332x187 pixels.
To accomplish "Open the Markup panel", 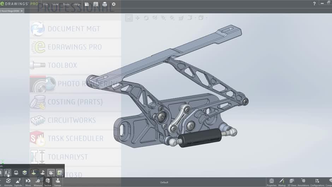I will [282, 182].
